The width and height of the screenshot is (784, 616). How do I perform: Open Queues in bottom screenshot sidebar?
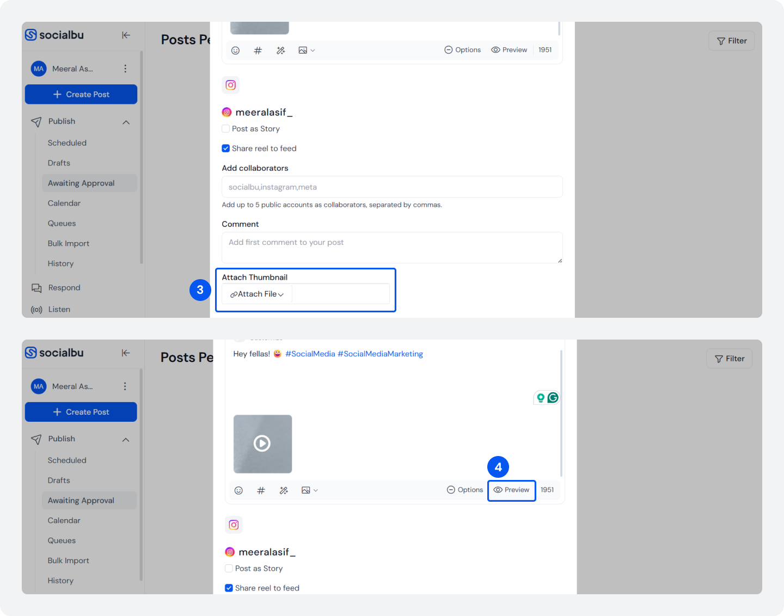click(62, 541)
